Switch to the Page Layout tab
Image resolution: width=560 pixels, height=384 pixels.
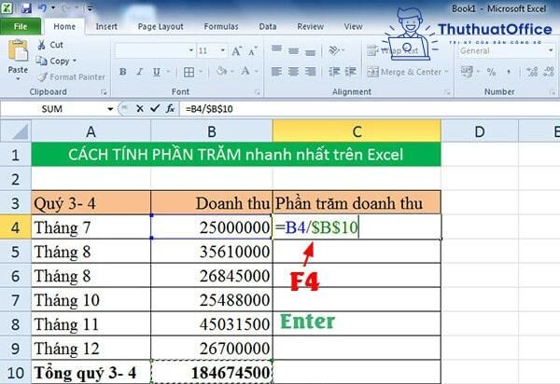(161, 27)
